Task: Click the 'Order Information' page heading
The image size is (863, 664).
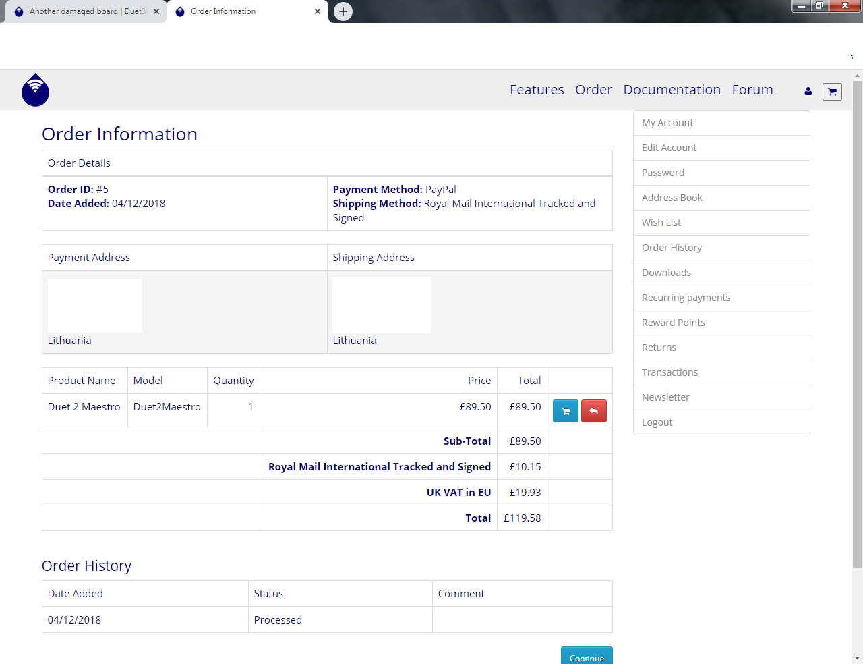Action: (119, 134)
